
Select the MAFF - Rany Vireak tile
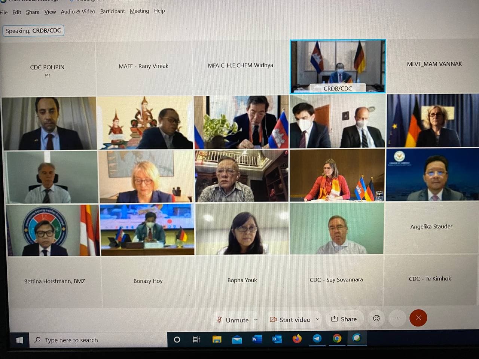[144, 67]
